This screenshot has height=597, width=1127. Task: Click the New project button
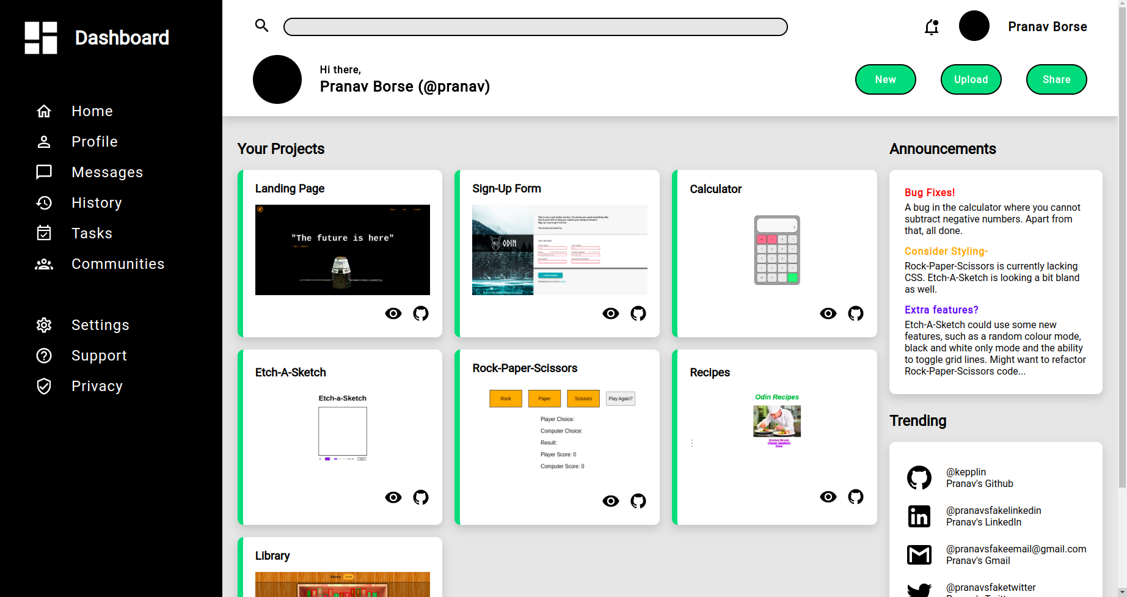point(885,79)
